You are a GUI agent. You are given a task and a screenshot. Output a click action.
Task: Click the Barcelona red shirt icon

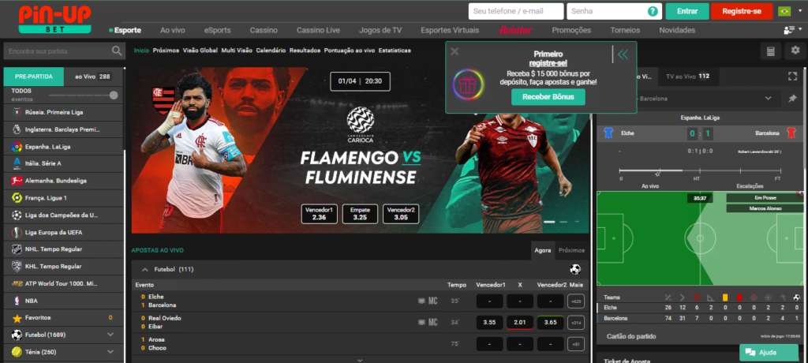(791, 133)
